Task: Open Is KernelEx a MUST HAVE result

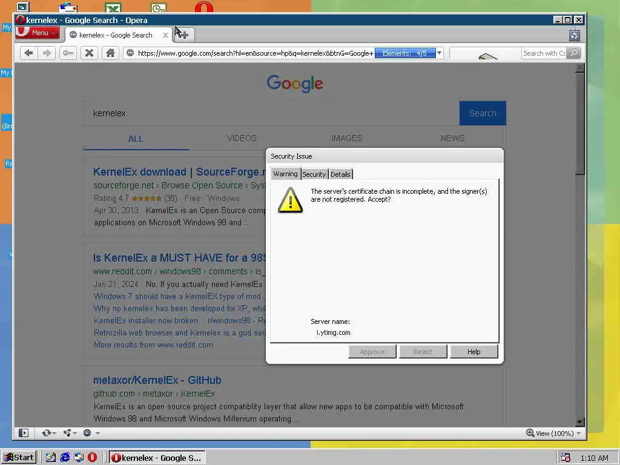Action: (x=179, y=258)
